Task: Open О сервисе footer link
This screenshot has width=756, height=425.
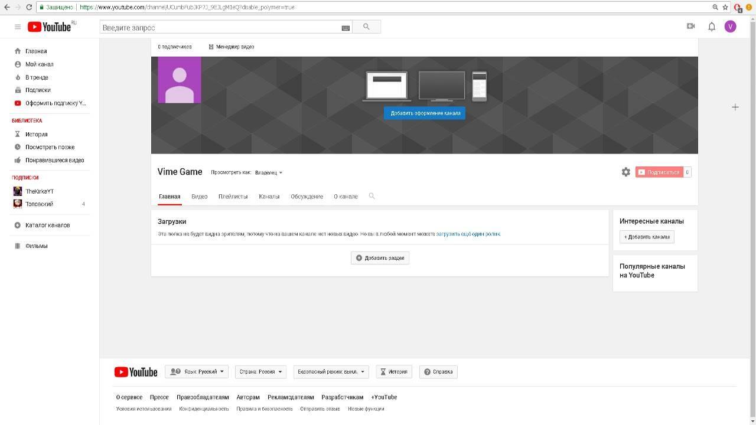Action: [x=129, y=397]
